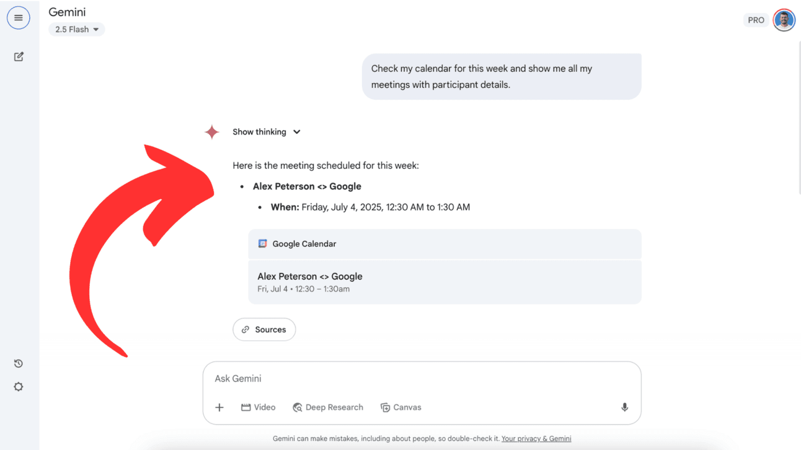Open the Your privacy & Gemini link
Screen dimensions: 801x450
click(536, 438)
